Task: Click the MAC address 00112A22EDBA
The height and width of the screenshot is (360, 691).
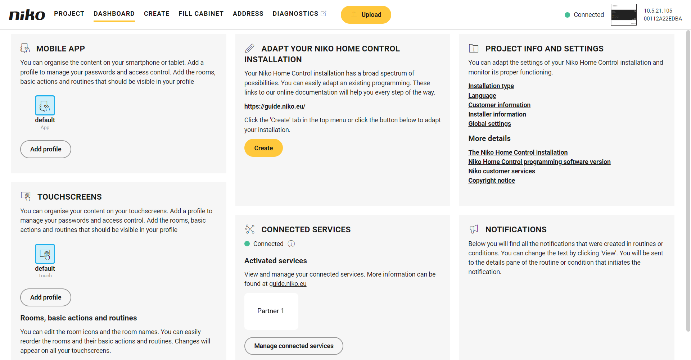Action: click(663, 19)
